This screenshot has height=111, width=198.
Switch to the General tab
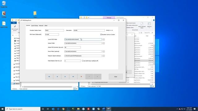(x=28, y=25)
